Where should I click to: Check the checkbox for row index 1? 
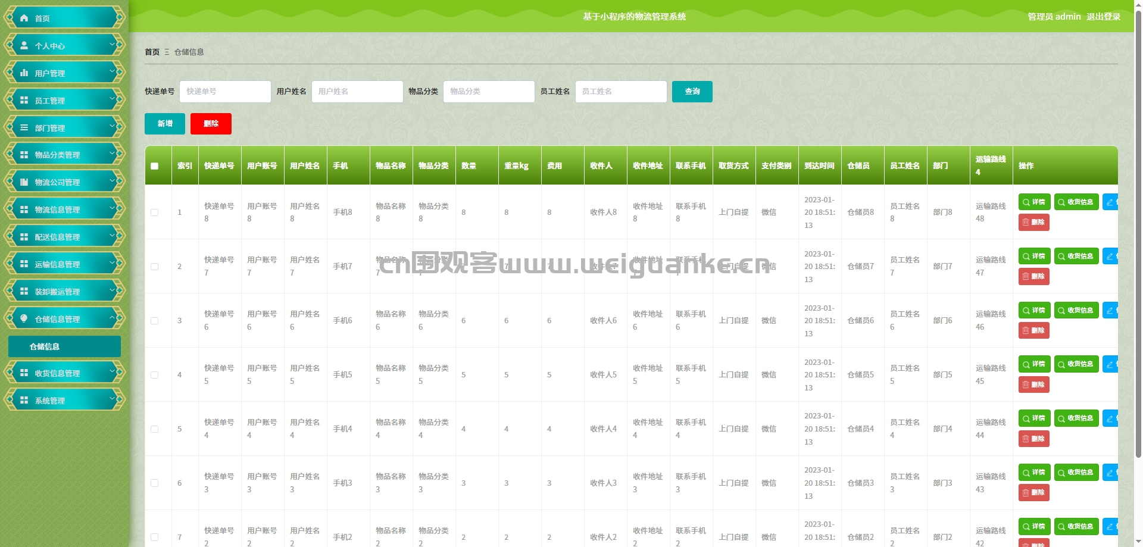tap(155, 212)
